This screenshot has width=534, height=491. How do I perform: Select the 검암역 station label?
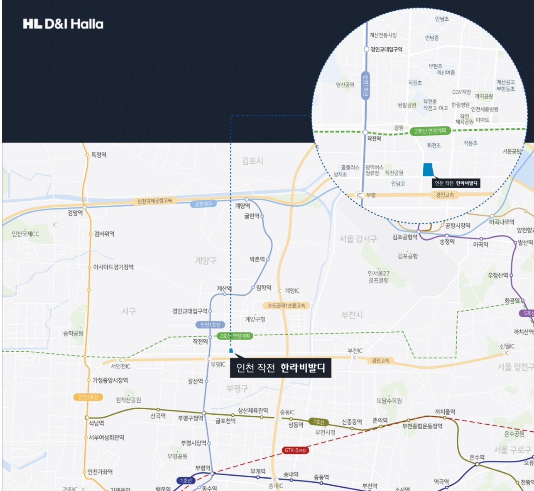(75, 213)
